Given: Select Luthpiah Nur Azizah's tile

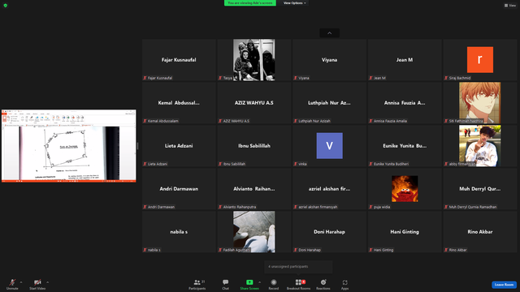Looking at the screenshot, I should (x=329, y=103).
